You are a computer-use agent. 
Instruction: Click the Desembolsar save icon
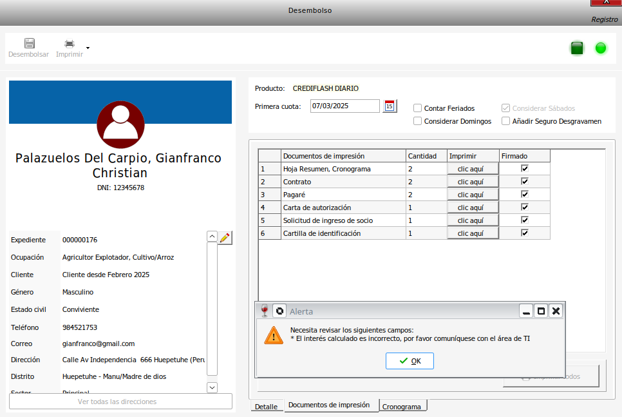tap(29, 44)
